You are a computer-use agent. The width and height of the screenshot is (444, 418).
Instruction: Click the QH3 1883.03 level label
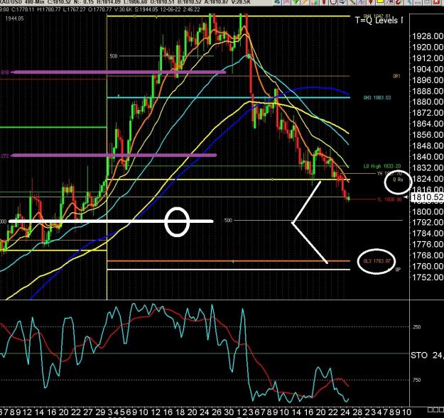click(x=377, y=97)
